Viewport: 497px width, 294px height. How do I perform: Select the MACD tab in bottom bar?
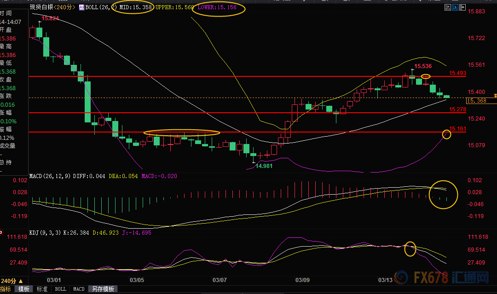click(x=79, y=289)
